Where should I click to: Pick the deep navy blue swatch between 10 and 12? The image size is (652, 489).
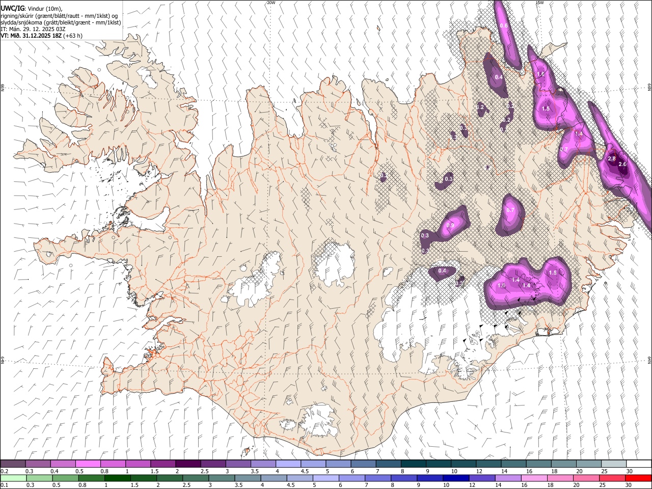[x=455, y=478]
